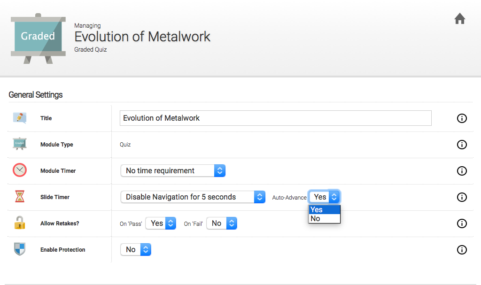Click the Allow Retakes padlock icon
The image size is (481, 285).
click(x=20, y=223)
